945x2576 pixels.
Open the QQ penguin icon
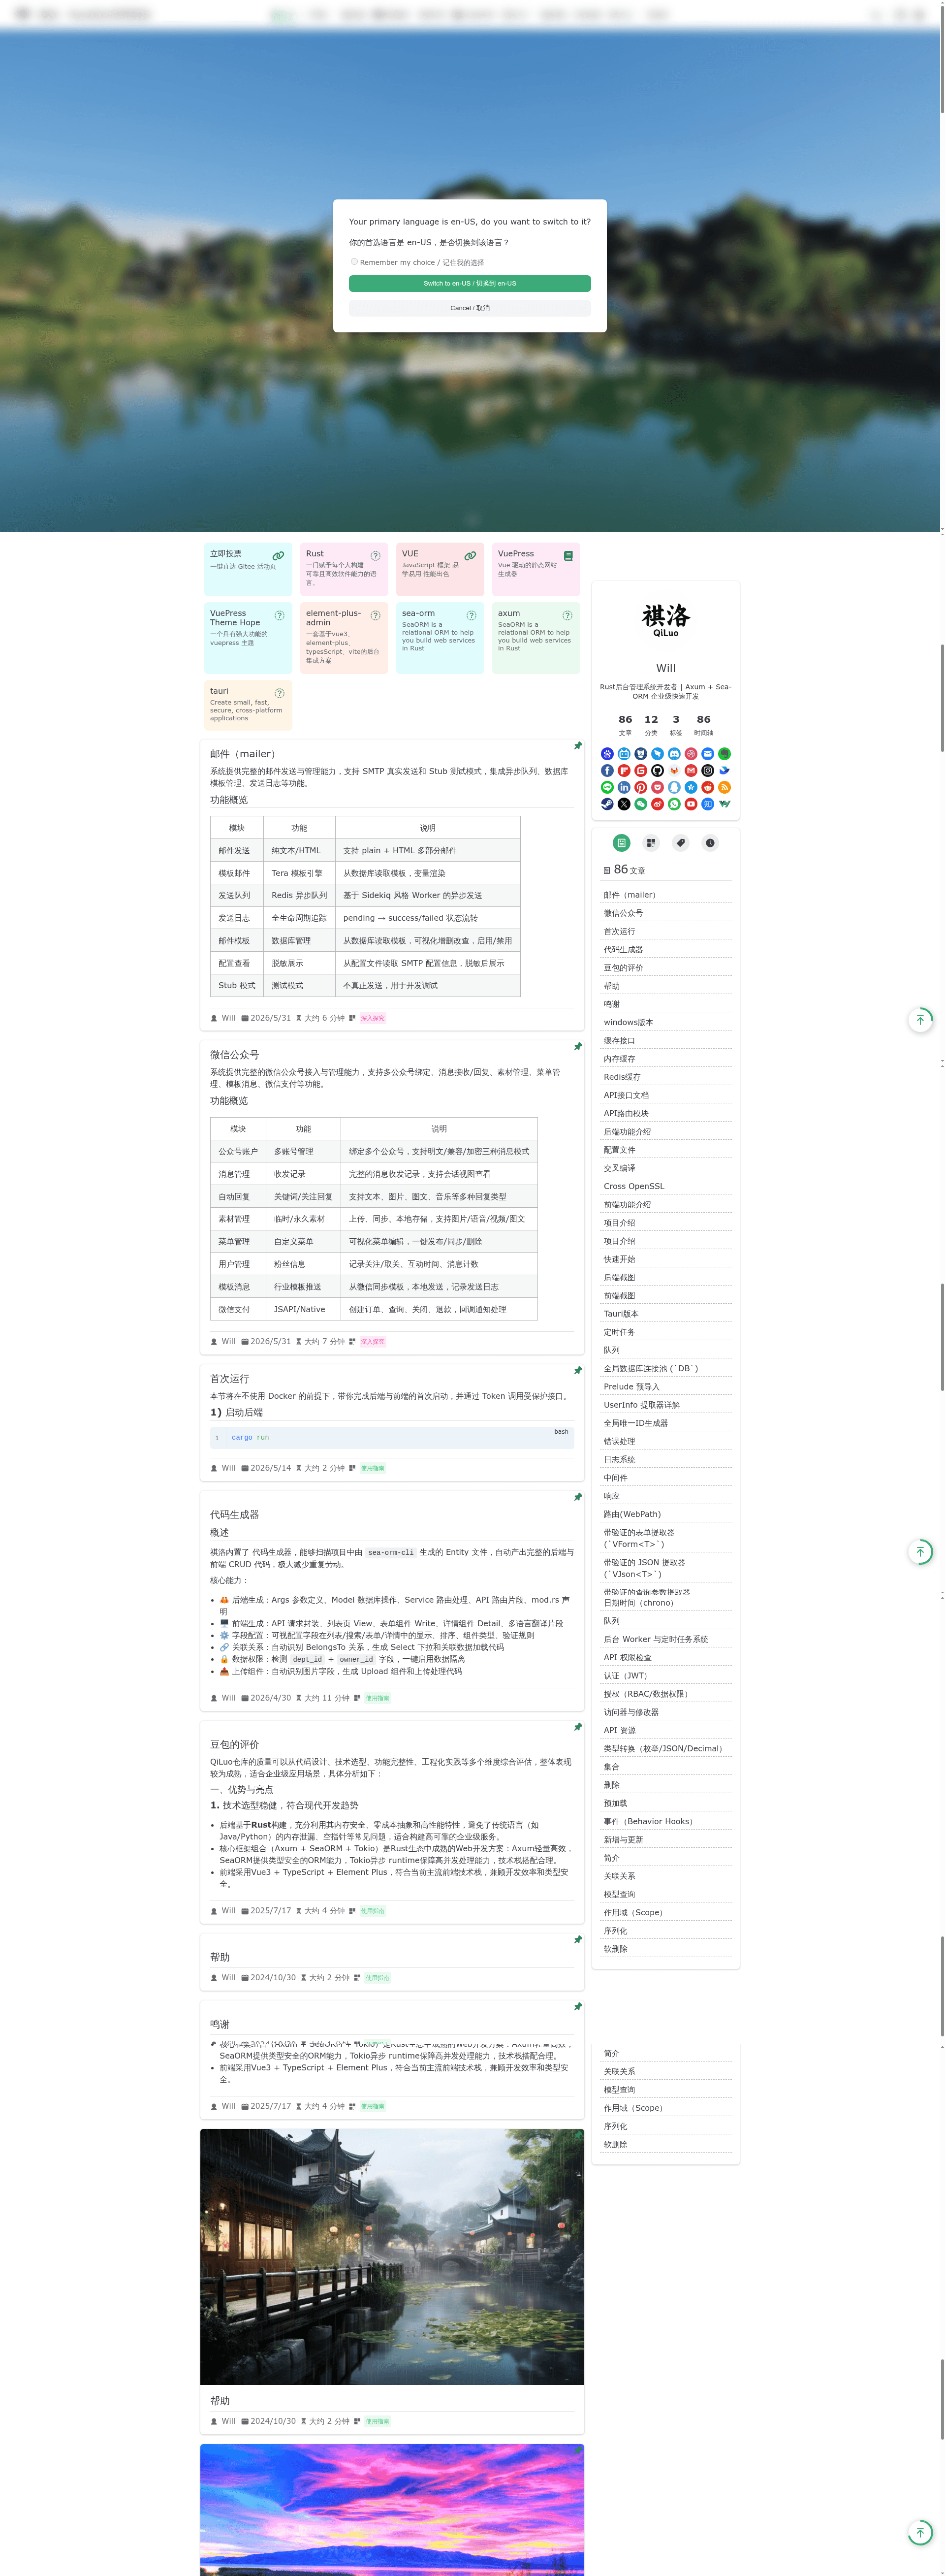[674, 788]
